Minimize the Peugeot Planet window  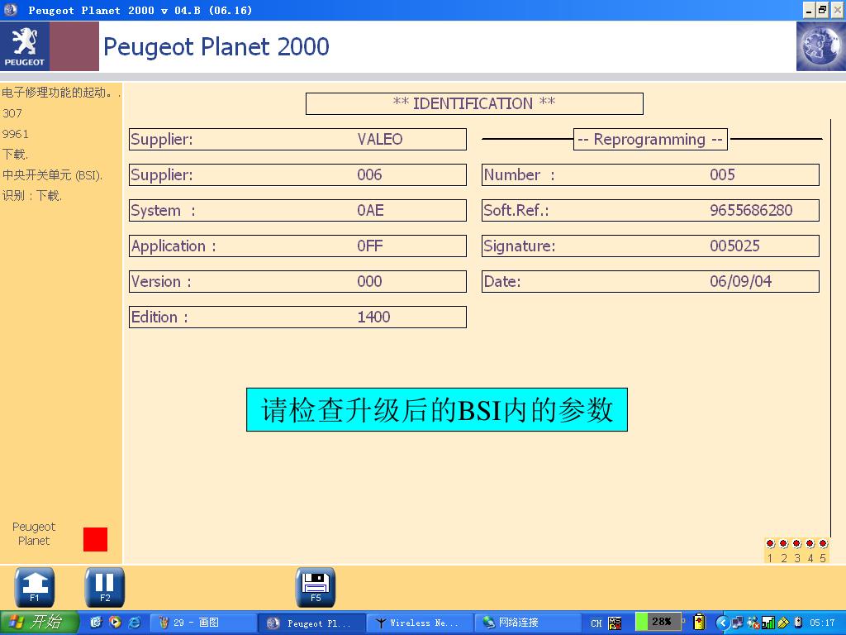[x=809, y=10]
